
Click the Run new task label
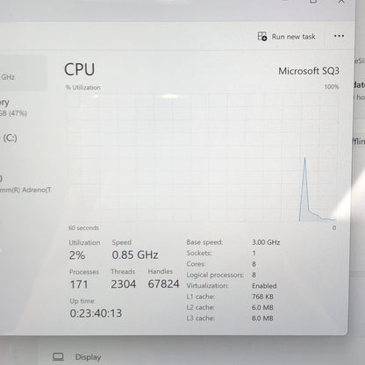(293, 37)
